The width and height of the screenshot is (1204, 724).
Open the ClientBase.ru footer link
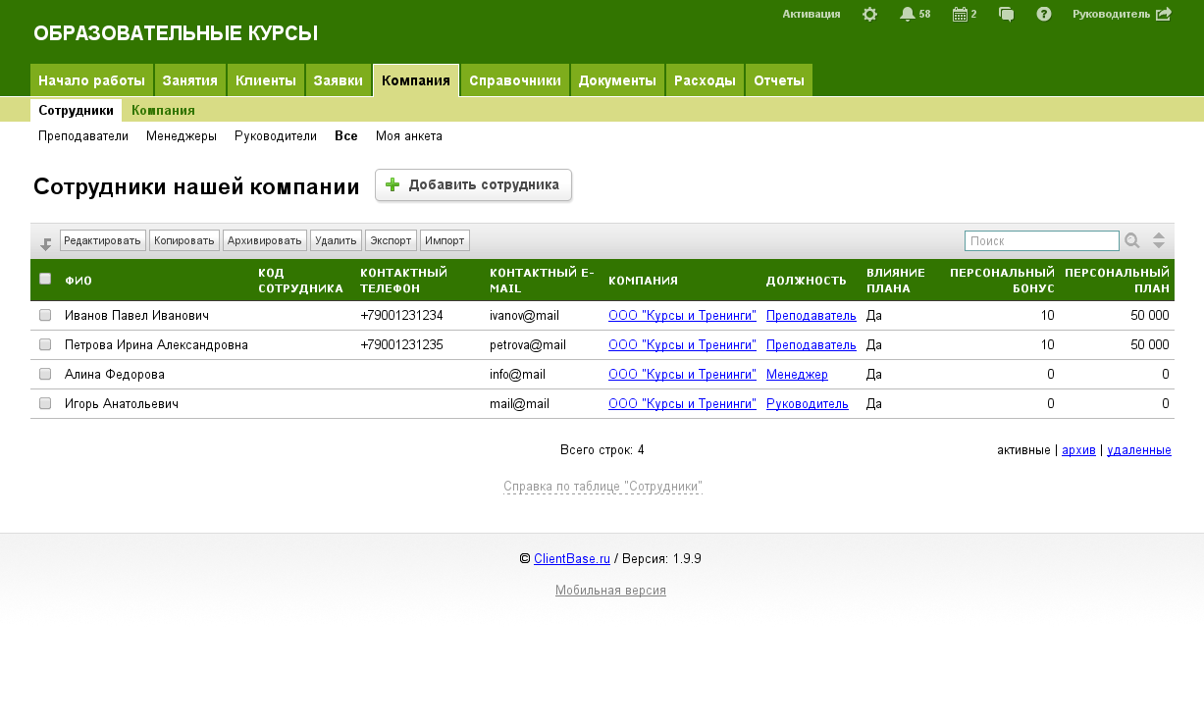pyautogui.click(x=571, y=559)
